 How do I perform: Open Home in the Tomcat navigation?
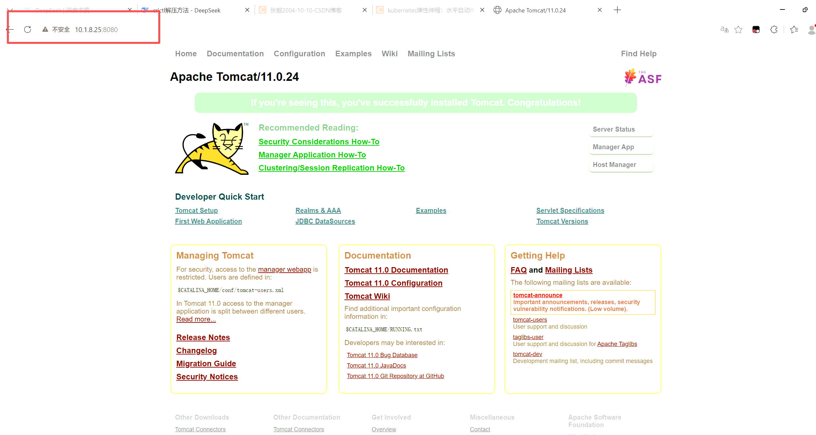[x=186, y=54]
